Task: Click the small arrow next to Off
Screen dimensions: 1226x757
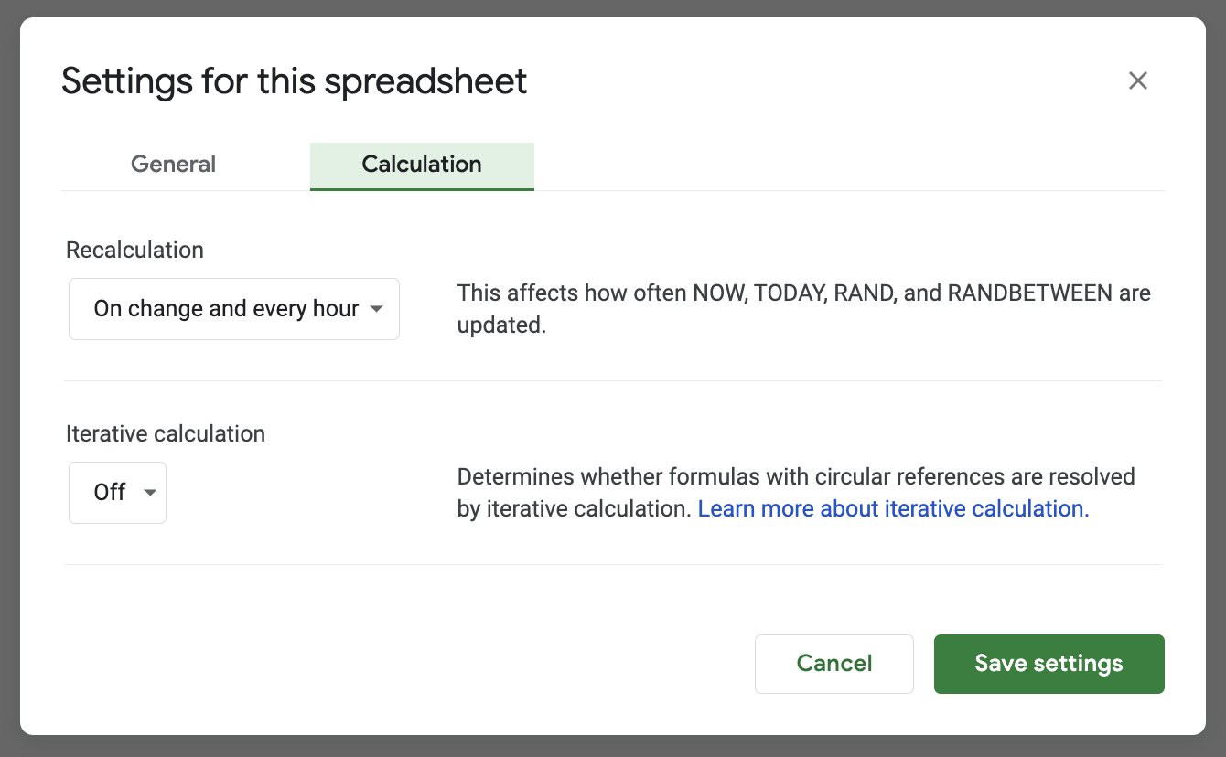Action: pyautogui.click(x=150, y=493)
